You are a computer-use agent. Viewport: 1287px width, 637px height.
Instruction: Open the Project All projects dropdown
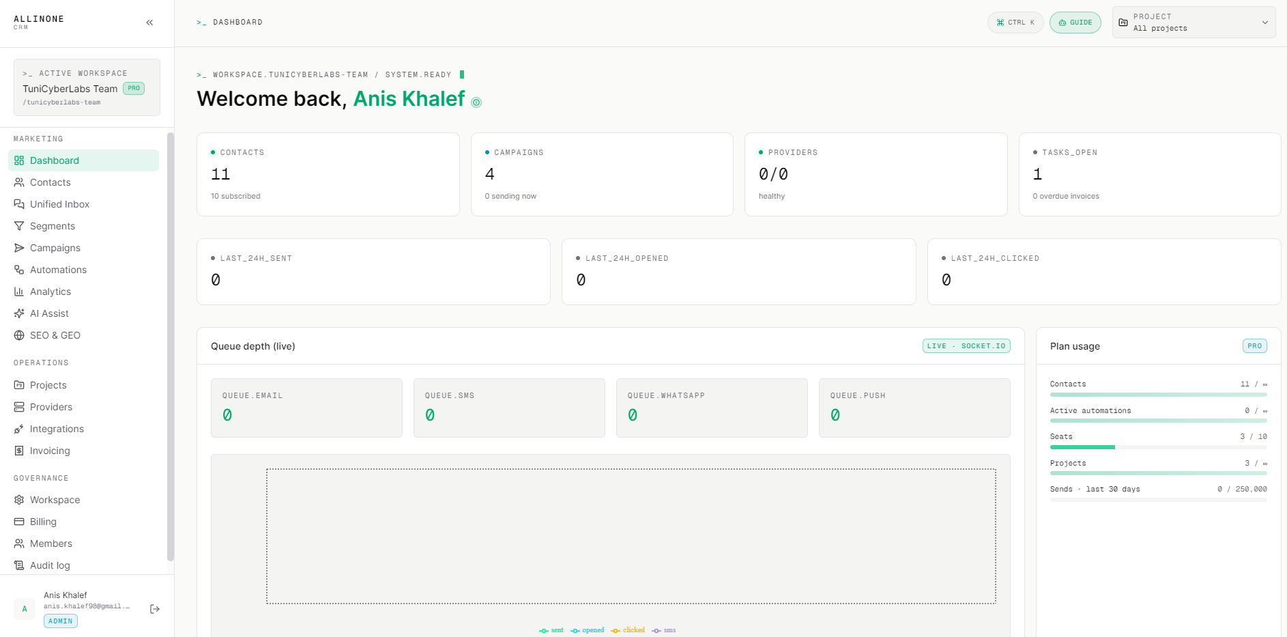pyautogui.click(x=1194, y=23)
